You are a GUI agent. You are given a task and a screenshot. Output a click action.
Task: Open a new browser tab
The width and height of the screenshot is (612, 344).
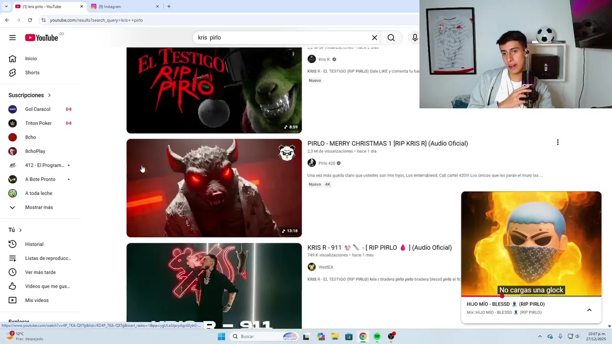click(169, 7)
